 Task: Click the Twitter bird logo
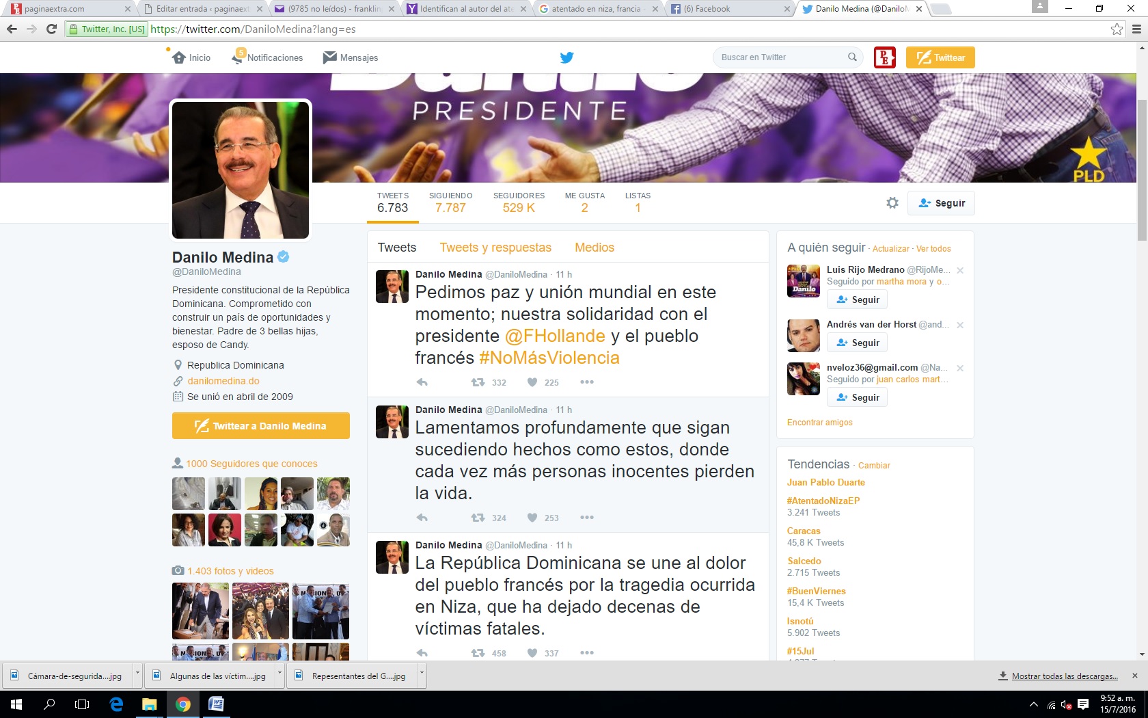(x=566, y=57)
